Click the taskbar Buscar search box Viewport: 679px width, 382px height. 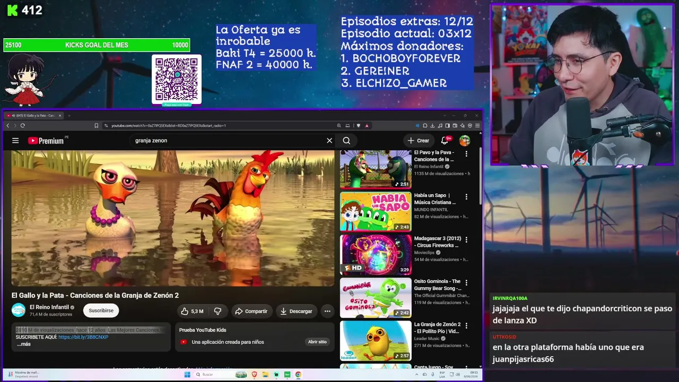[220, 375]
